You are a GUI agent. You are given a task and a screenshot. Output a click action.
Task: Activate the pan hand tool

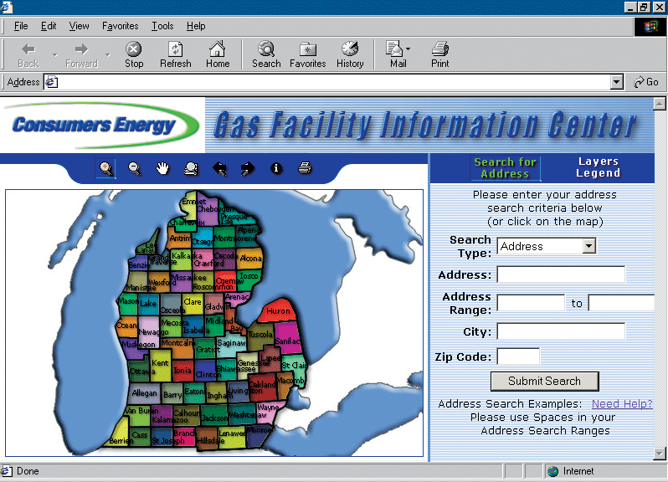[x=162, y=168]
